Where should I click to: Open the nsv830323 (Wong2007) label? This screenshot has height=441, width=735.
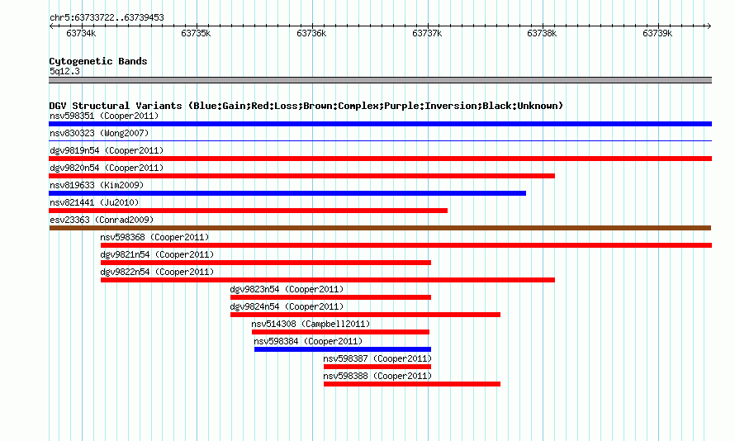click(x=99, y=133)
